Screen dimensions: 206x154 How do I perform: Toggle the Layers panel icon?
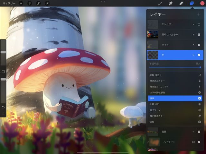pos(192,3)
